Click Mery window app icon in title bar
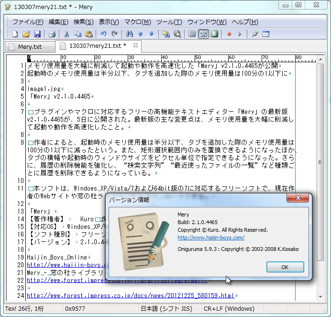The image size is (331, 317). point(8,7)
